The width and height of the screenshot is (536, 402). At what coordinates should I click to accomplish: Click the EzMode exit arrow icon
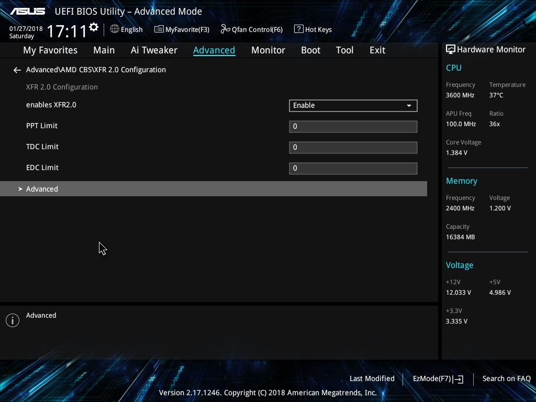(x=459, y=379)
